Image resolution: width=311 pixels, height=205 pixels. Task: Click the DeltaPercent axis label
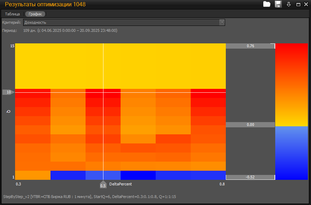click(121, 184)
